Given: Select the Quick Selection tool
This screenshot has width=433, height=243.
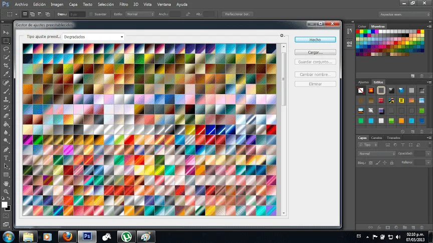Looking at the screenshot, I should pos(6,57).
